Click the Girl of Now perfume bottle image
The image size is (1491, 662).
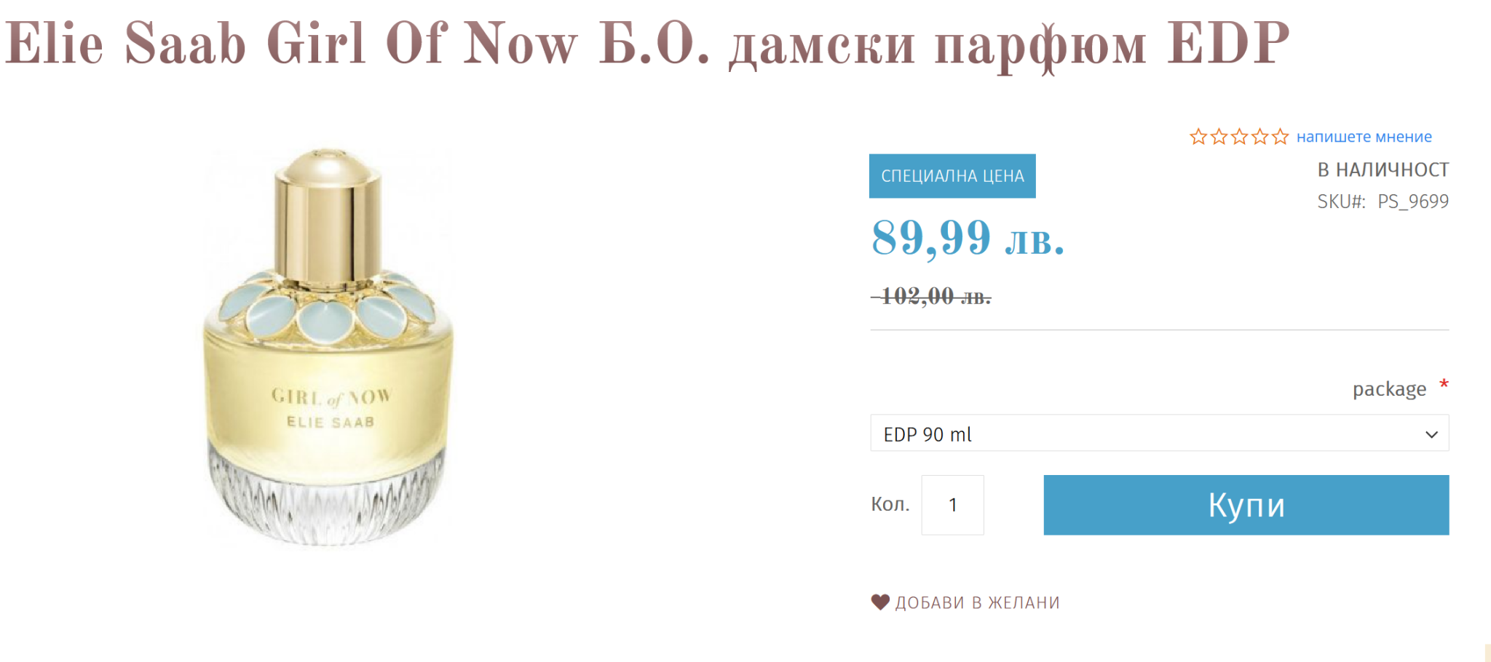(x=328, y=347)
